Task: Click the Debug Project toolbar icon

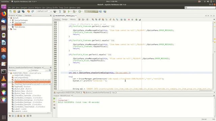Action: (x=74, y=11)
